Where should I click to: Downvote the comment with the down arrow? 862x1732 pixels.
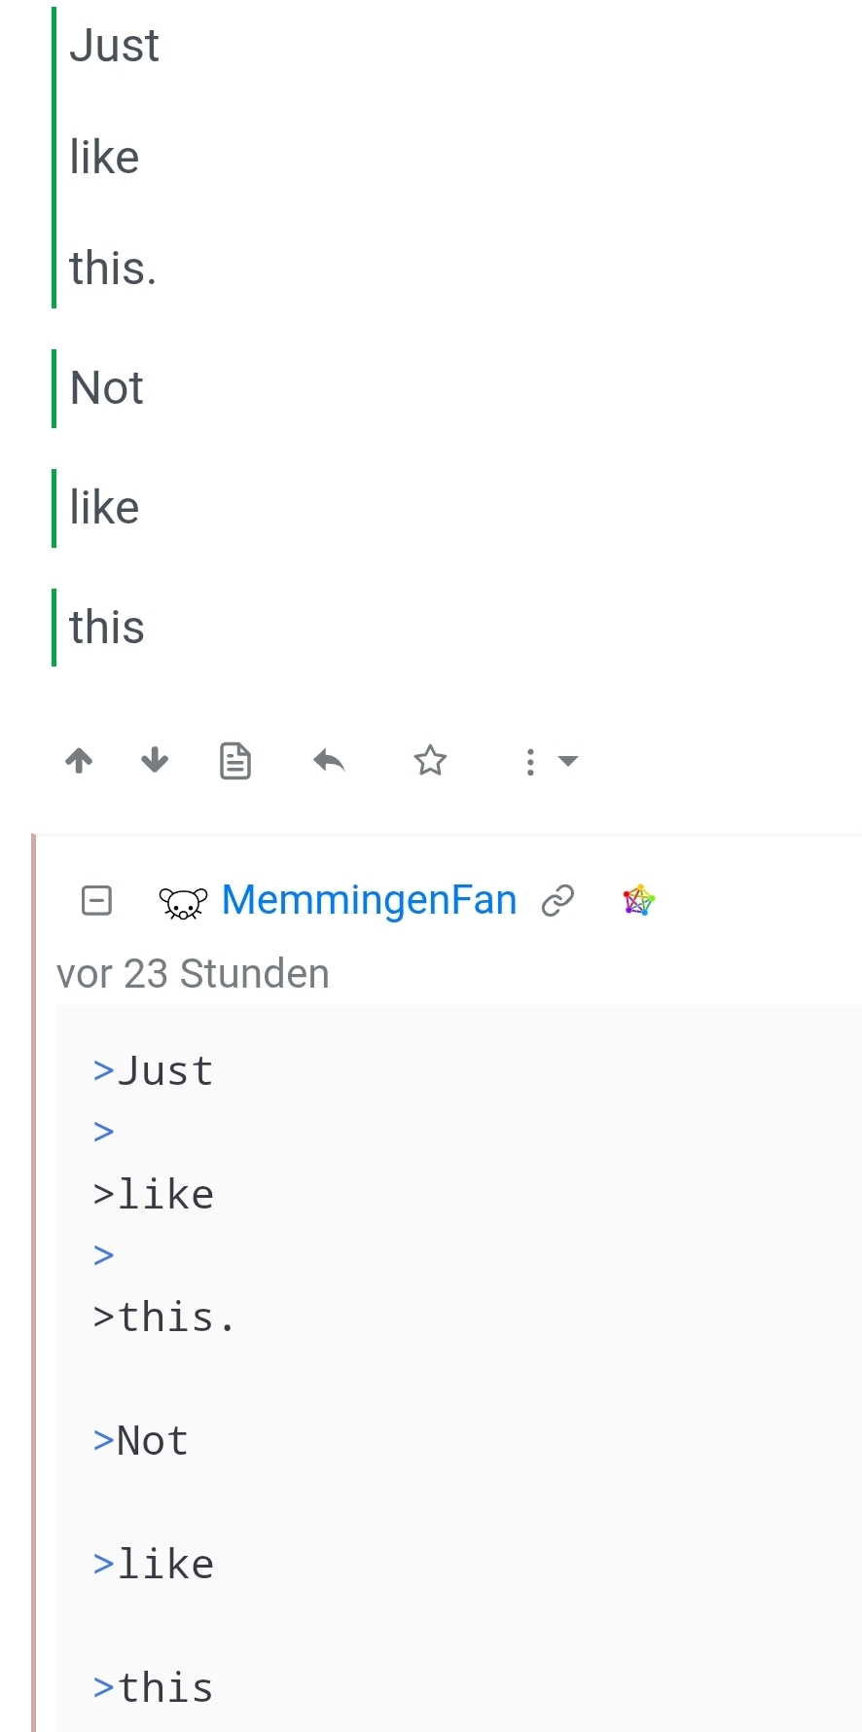(155, 760)
